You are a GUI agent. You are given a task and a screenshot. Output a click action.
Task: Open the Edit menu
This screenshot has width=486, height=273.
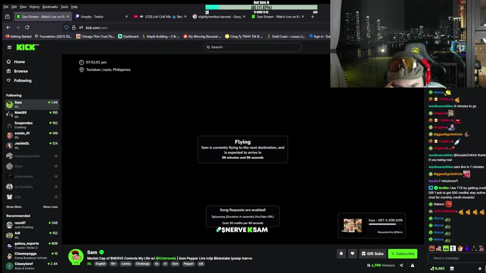point(14,7)
